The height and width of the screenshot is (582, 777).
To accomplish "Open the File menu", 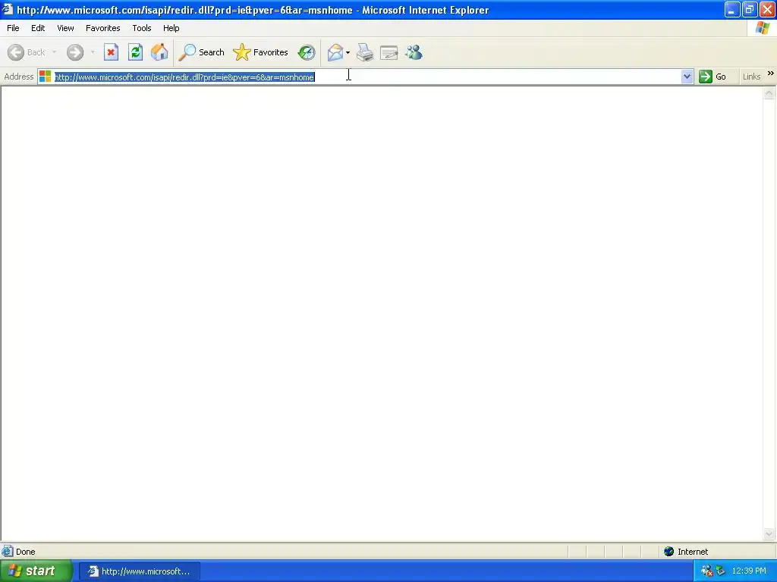I will [13, 28].
